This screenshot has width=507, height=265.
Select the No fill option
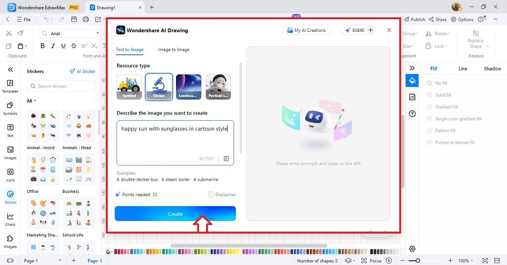[x=437, y=83]
